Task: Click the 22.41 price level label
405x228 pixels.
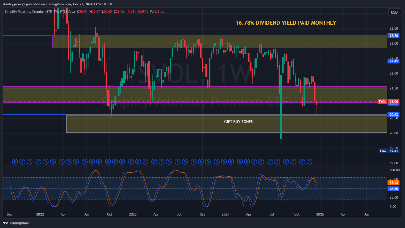Action: pyautogui.click(x=394, y=61)
